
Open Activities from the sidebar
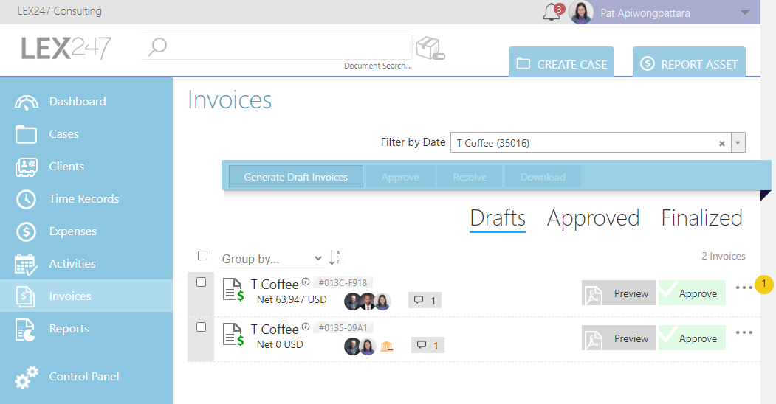pyautogui.click(x=72, y=264)
